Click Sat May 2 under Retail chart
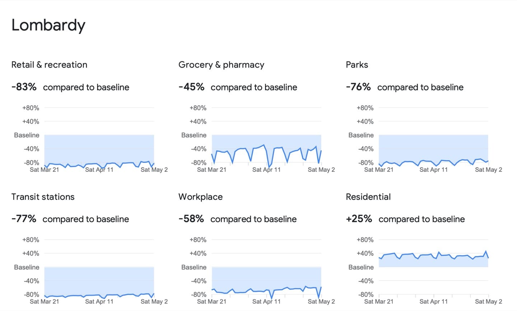The width and height of the screenshot is (517, 311). click(x=154, y=170)
